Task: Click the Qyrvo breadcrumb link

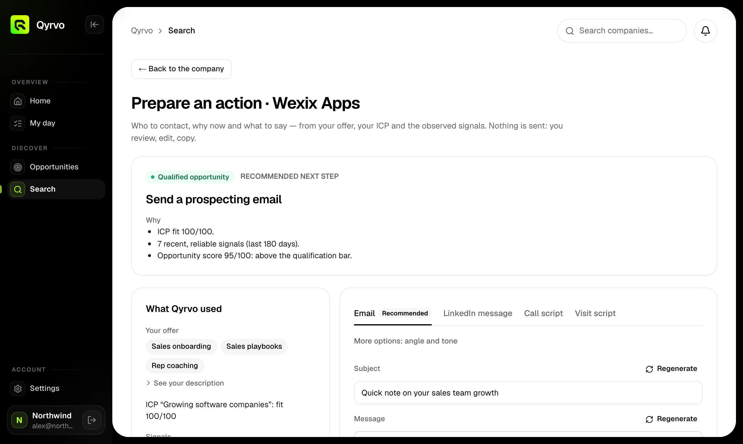Action: (142, 30)
